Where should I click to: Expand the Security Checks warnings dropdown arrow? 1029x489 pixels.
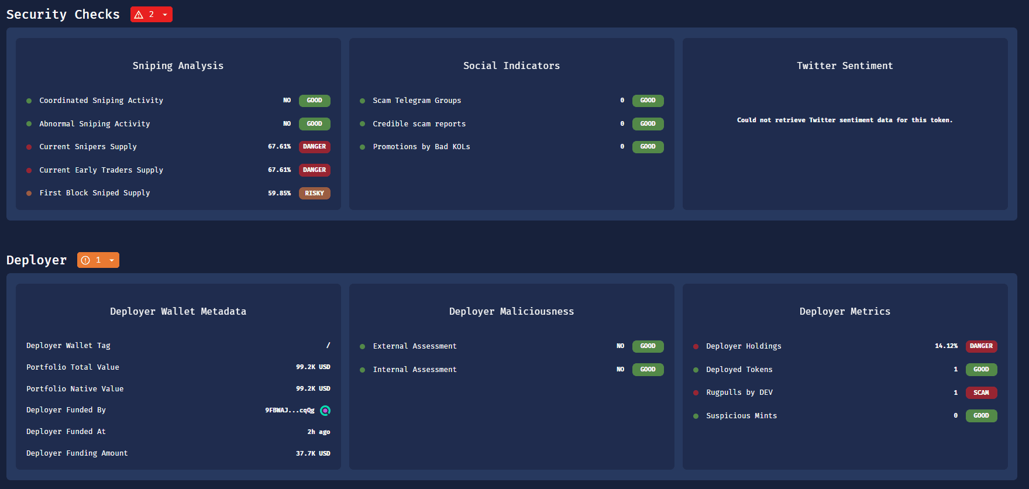[x=165, y=15]
